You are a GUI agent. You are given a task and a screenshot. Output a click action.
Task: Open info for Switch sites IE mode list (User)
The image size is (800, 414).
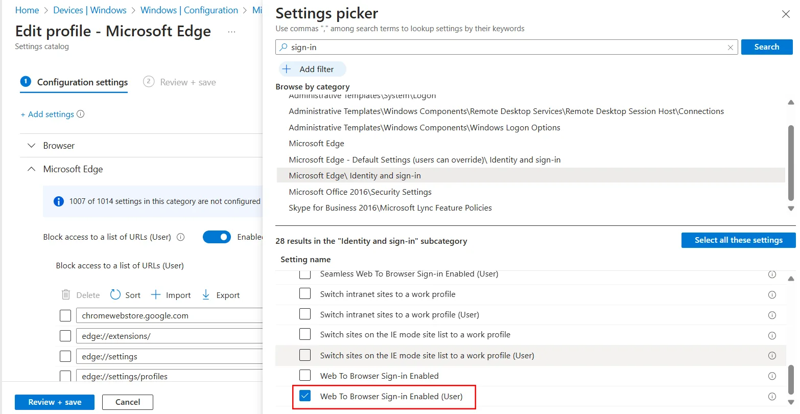[772, 356]
